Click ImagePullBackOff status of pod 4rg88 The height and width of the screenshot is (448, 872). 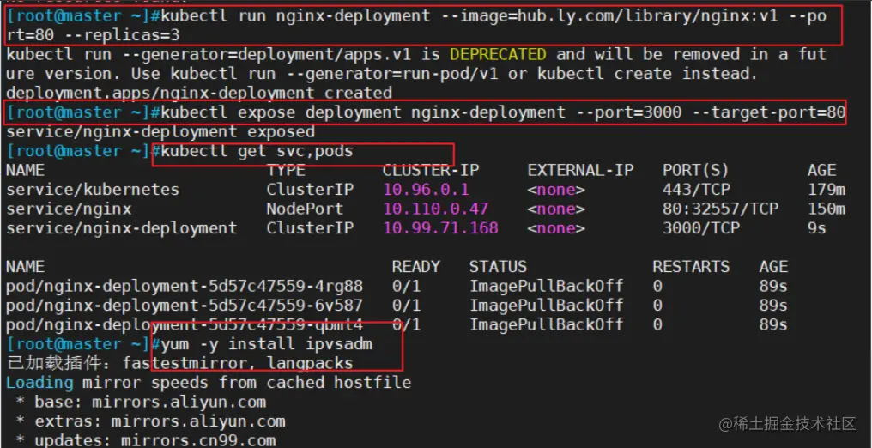547,287
